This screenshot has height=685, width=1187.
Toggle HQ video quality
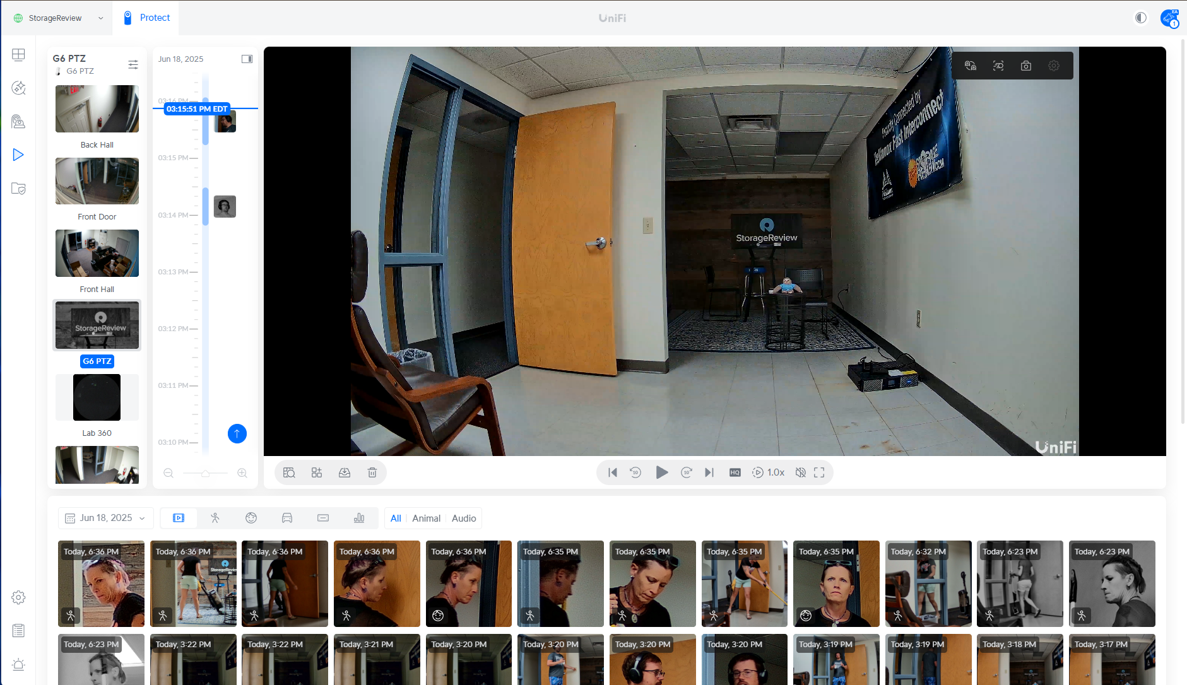pyautogui.click(x=735, y=472)
